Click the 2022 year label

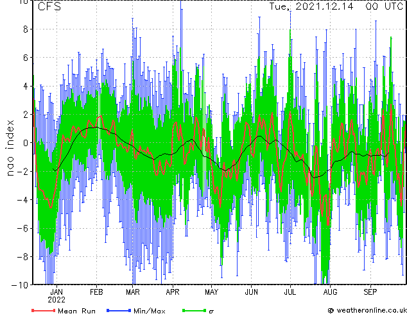tap(56, 300)
